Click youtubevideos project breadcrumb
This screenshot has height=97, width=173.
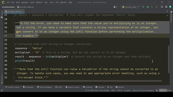(8, 7)
